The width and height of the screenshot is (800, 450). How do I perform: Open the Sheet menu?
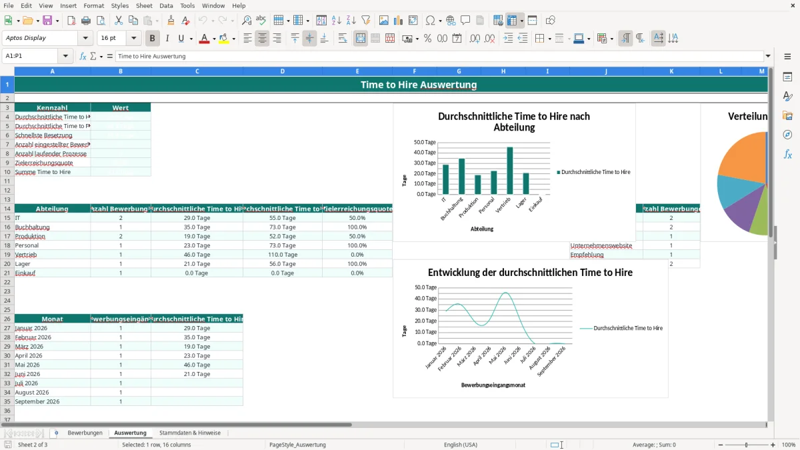144,5
